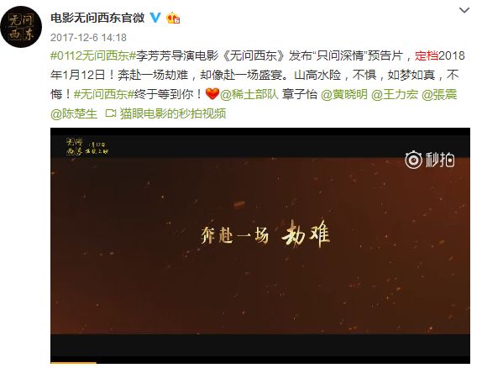Open the @王力宏 mention
482x368 pixels.
(x=395, y=94)
